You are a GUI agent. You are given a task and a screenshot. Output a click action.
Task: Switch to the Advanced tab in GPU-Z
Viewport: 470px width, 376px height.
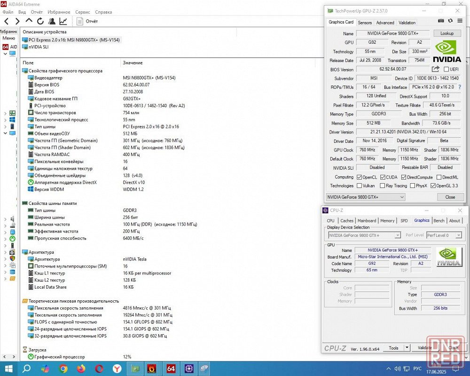coord(385,23)
